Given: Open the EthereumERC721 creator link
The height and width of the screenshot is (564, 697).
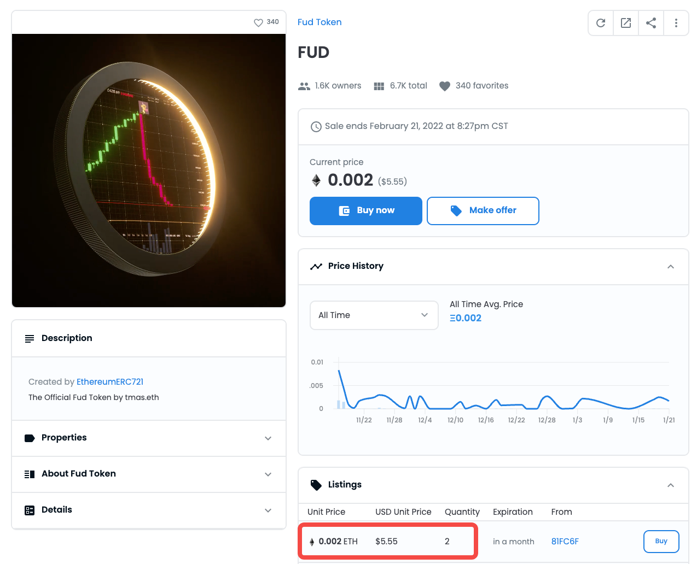Looking at the screenshot, I should (x=110, y=381).
